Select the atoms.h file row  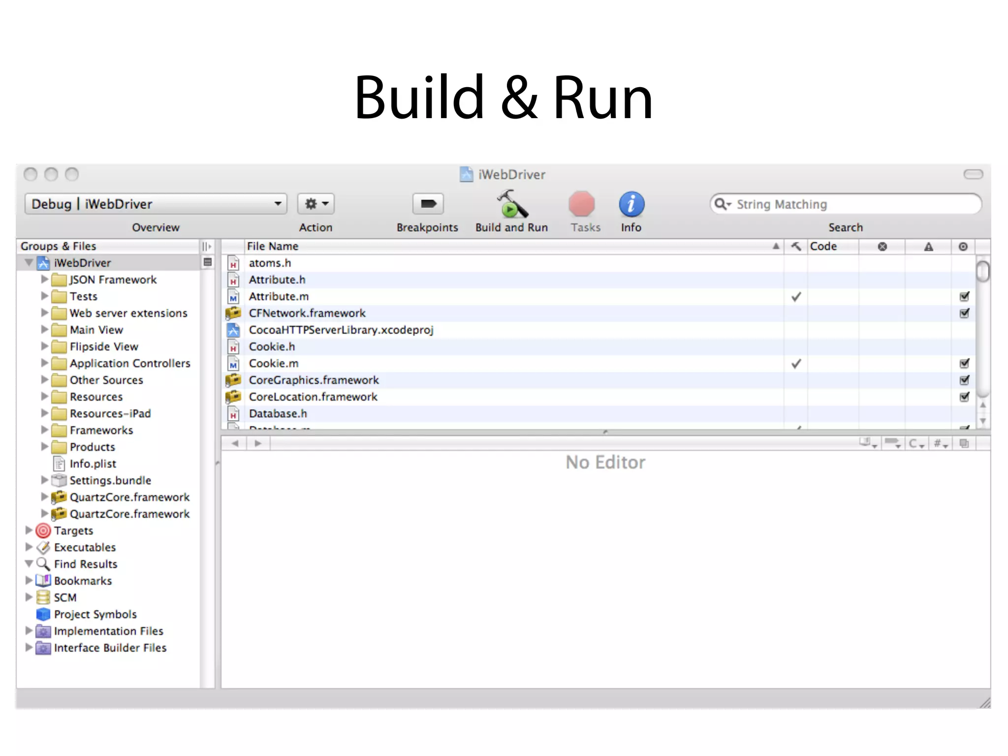(x=598, y=263)
